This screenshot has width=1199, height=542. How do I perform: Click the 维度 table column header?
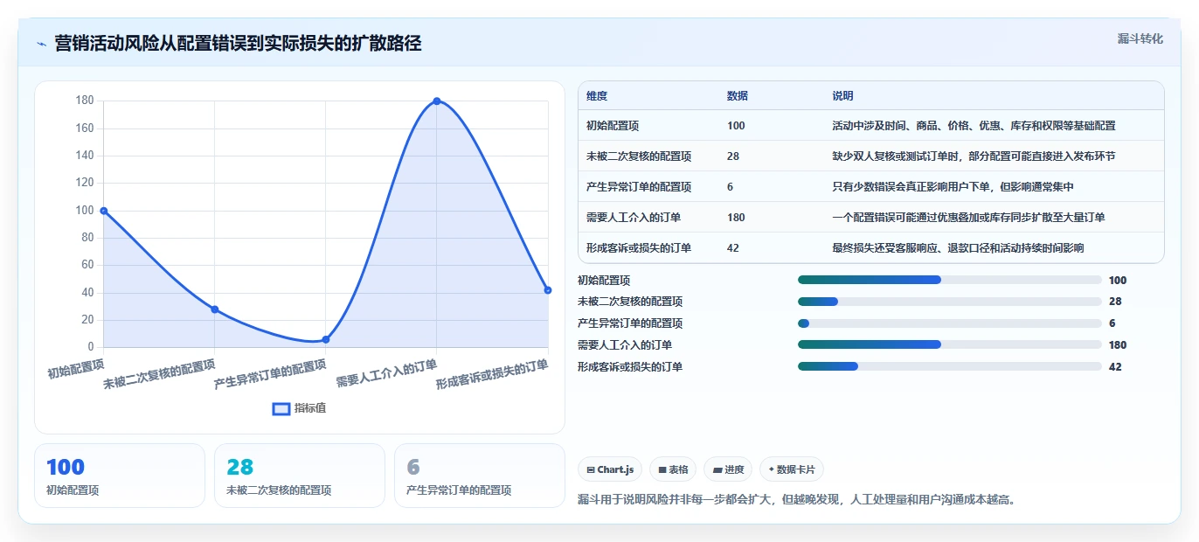(597, 96)
